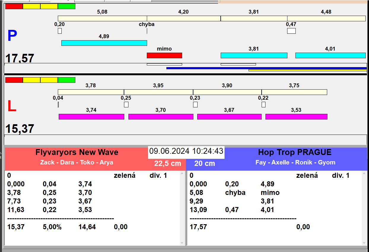The height and width of the screenshot is (252, 369).
Task: Select the red "mimo" bar in lane P
Action: (x=164, y=55)
